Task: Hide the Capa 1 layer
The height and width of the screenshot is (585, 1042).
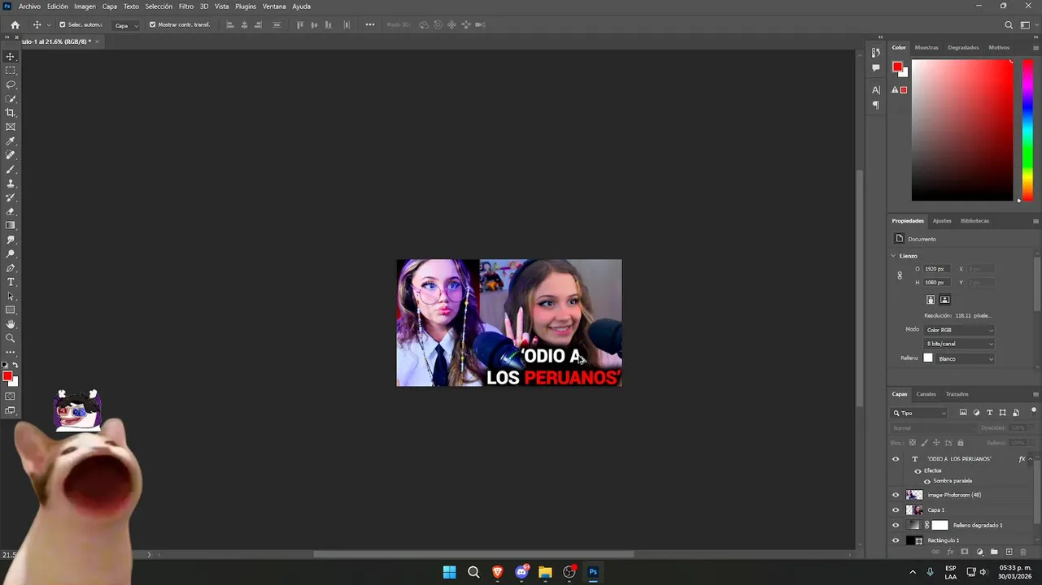Action: (896, 510)
